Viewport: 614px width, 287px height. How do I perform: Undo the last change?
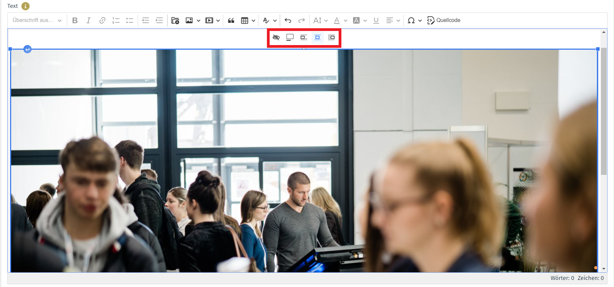click(288, 20)
